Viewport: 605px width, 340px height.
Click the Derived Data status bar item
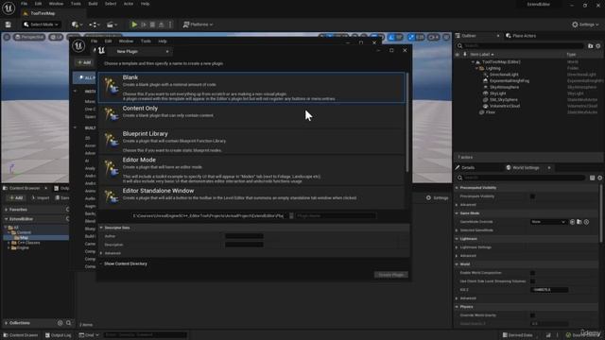pos(517,335)
